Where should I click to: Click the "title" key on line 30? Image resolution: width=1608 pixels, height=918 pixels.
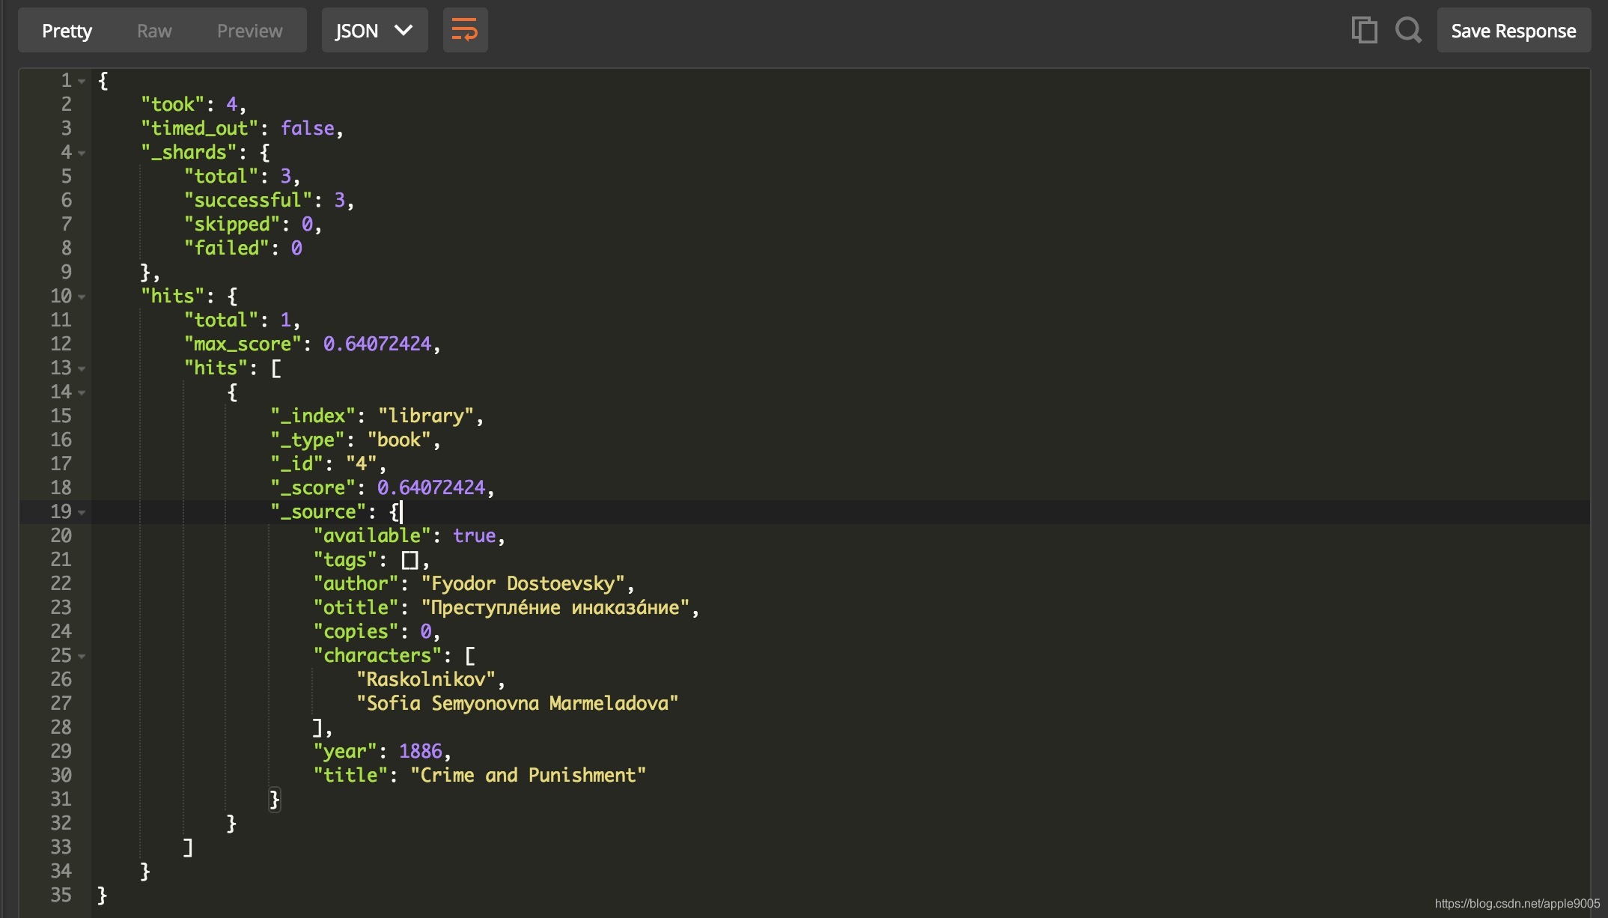tap(350, 775)
